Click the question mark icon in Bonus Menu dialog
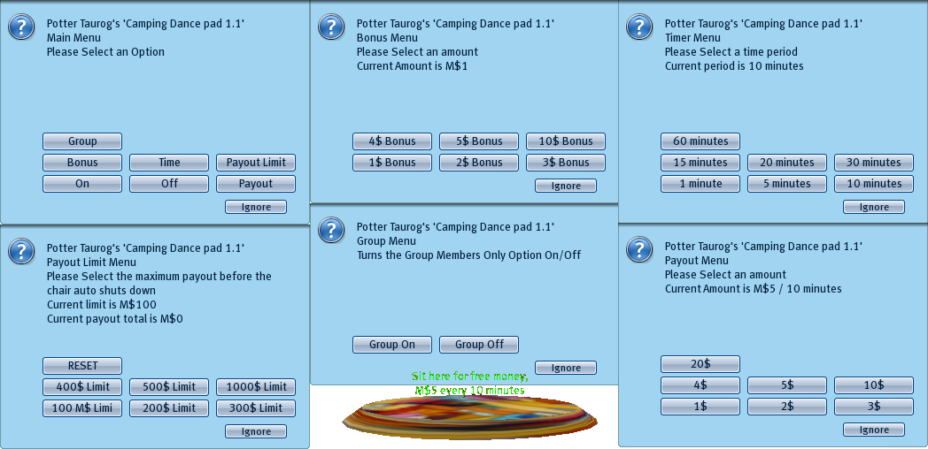This screenshot has height=449, width=928. (331, 27)
